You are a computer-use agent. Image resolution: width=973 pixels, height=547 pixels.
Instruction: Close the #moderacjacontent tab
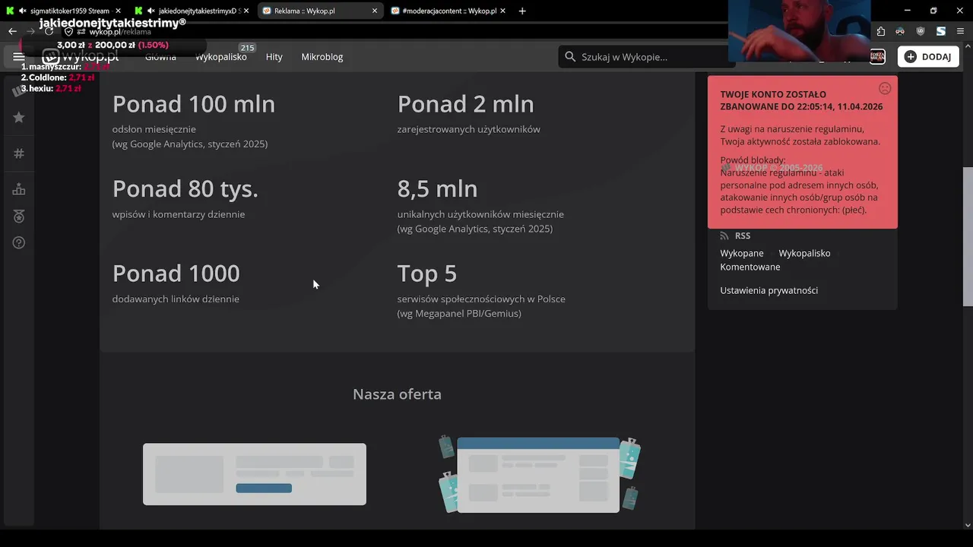pyautogui.click(x=503, y=11)
